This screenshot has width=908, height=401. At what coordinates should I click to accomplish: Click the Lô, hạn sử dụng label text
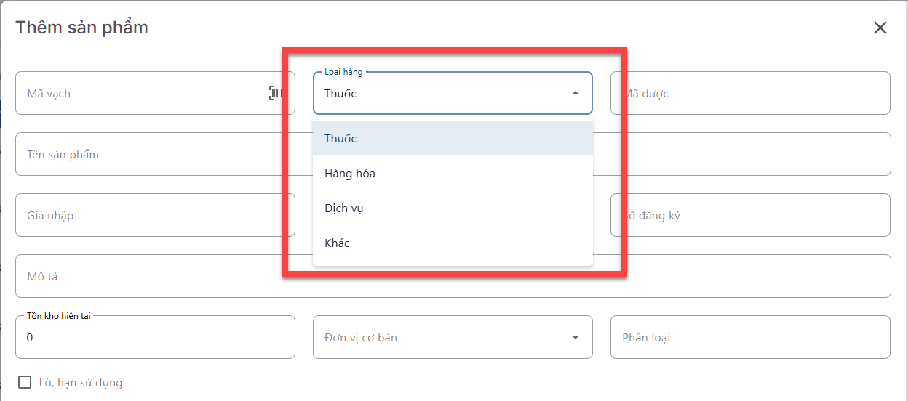(81, 382)
